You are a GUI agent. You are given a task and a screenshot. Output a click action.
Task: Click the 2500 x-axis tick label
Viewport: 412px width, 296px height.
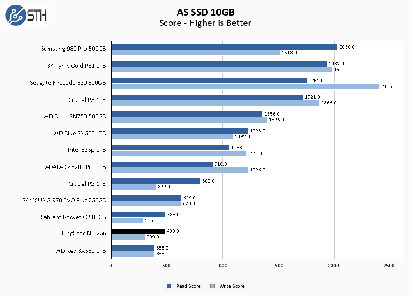point(389,266)
